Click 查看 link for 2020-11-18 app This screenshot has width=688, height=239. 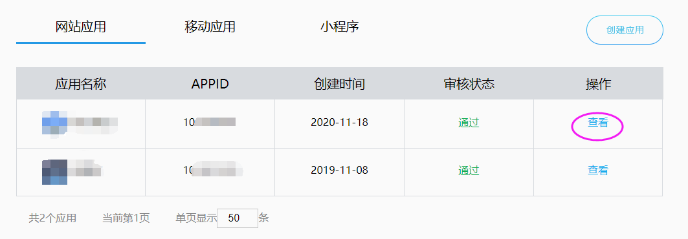(597, 123)
